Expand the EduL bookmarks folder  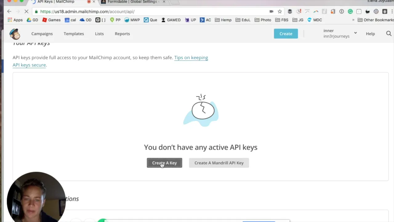coord(243,20)
